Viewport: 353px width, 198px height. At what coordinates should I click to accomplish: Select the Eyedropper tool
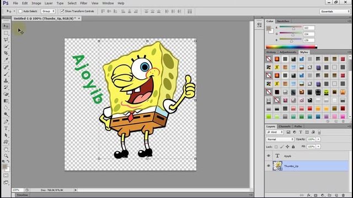coord(6,60)
